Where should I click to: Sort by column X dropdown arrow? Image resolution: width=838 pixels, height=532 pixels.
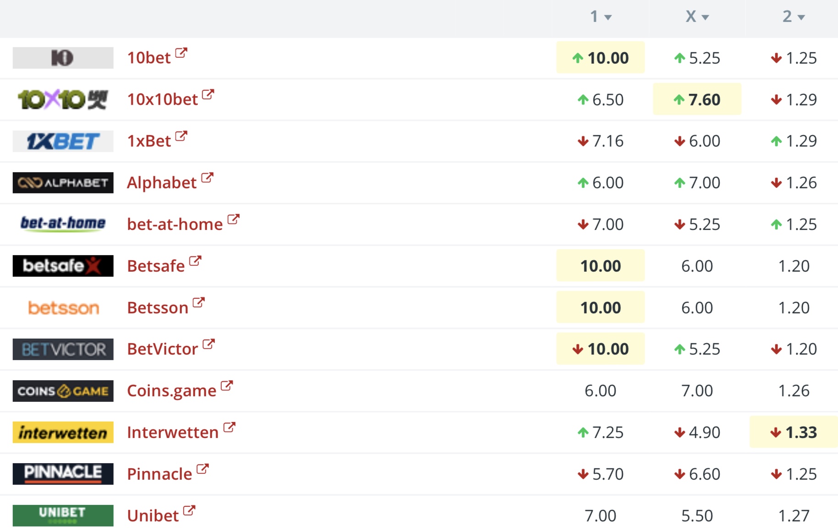[x=705, y=17]
